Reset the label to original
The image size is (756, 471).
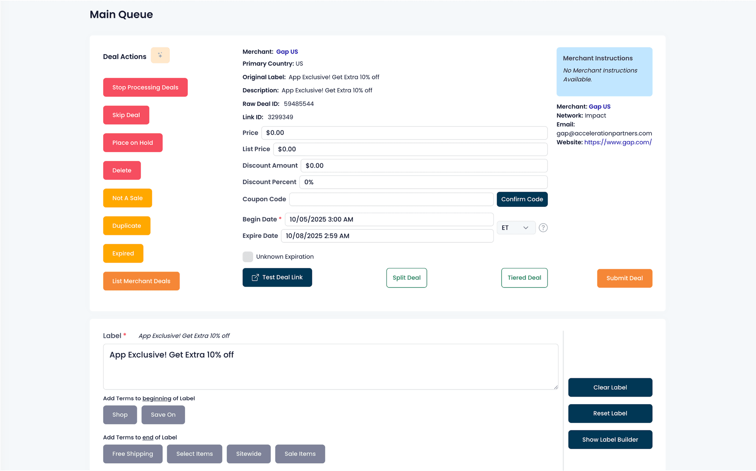tap(610, 414)
